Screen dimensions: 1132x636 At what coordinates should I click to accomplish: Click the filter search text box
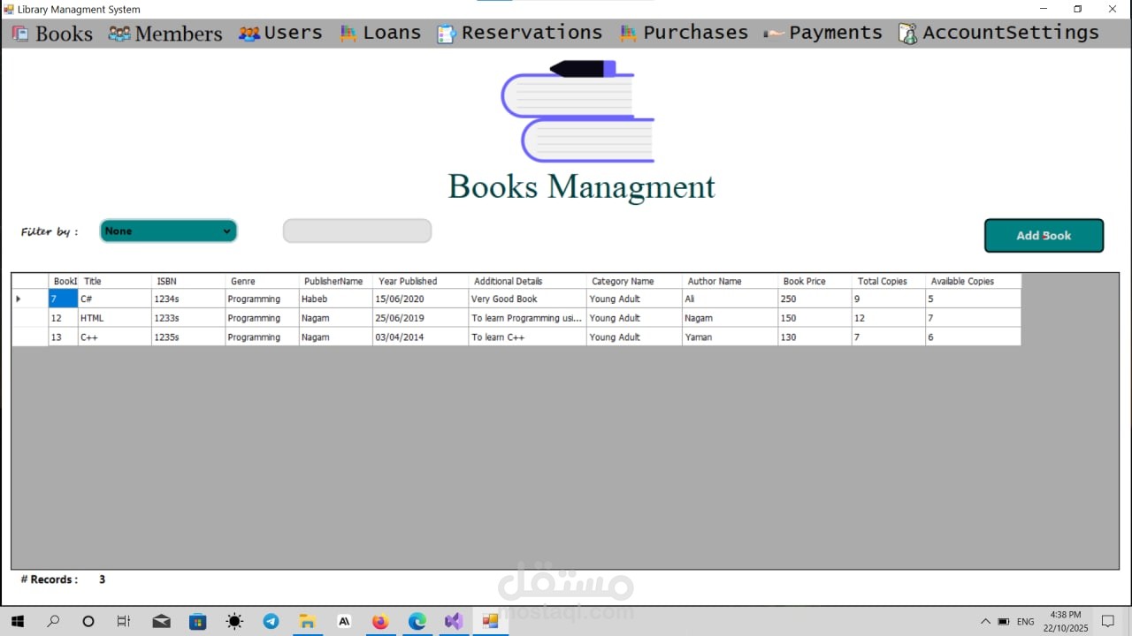pos(357,231)
